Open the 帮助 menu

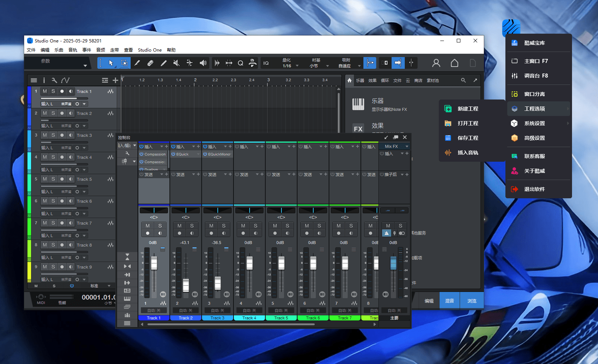click(171, 50)
